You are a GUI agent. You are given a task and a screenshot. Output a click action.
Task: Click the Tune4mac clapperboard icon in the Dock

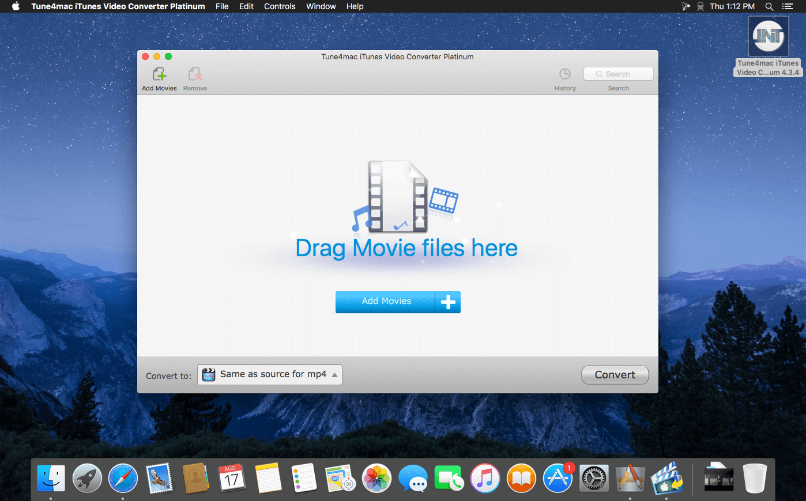pyautogui.click(x=666, y=479)
